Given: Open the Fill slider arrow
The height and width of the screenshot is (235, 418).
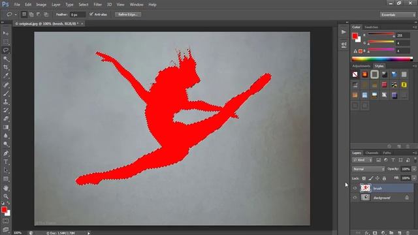Looking at the screenshot, I should [x=414, y=178].
